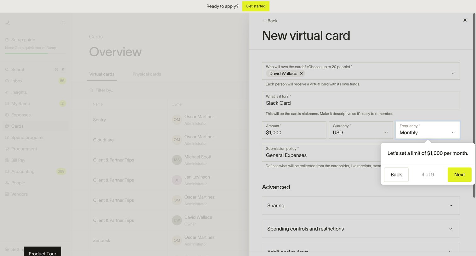Click the Back link above New virtual card

(x=270, y=21)
